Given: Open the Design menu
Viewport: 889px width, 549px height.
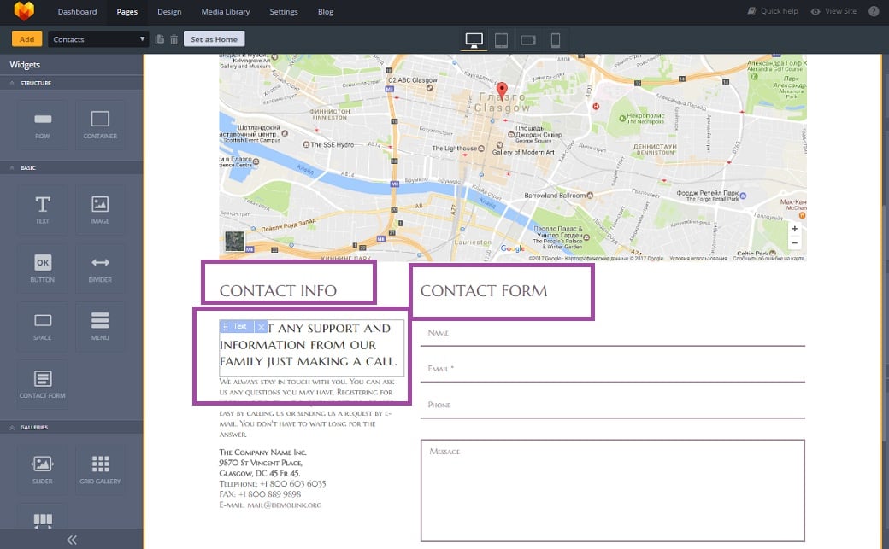Looking at the screenshot, I should coord(169,12).
